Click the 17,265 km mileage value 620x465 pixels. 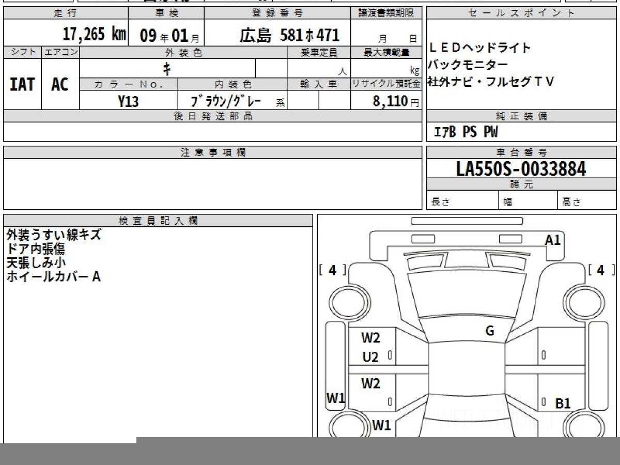pyautogui.click(x=94, y=35)
